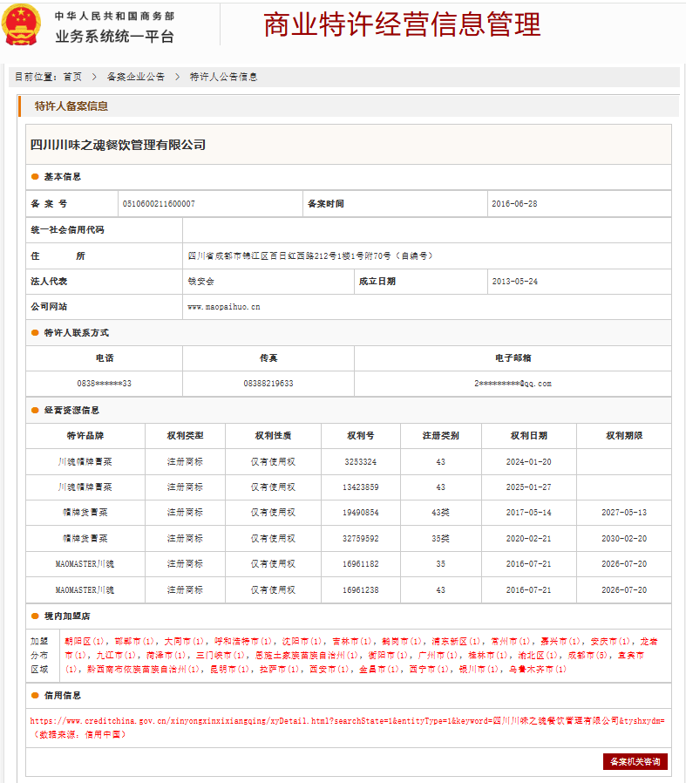Click 权利期限 column header

click(624, 436)
